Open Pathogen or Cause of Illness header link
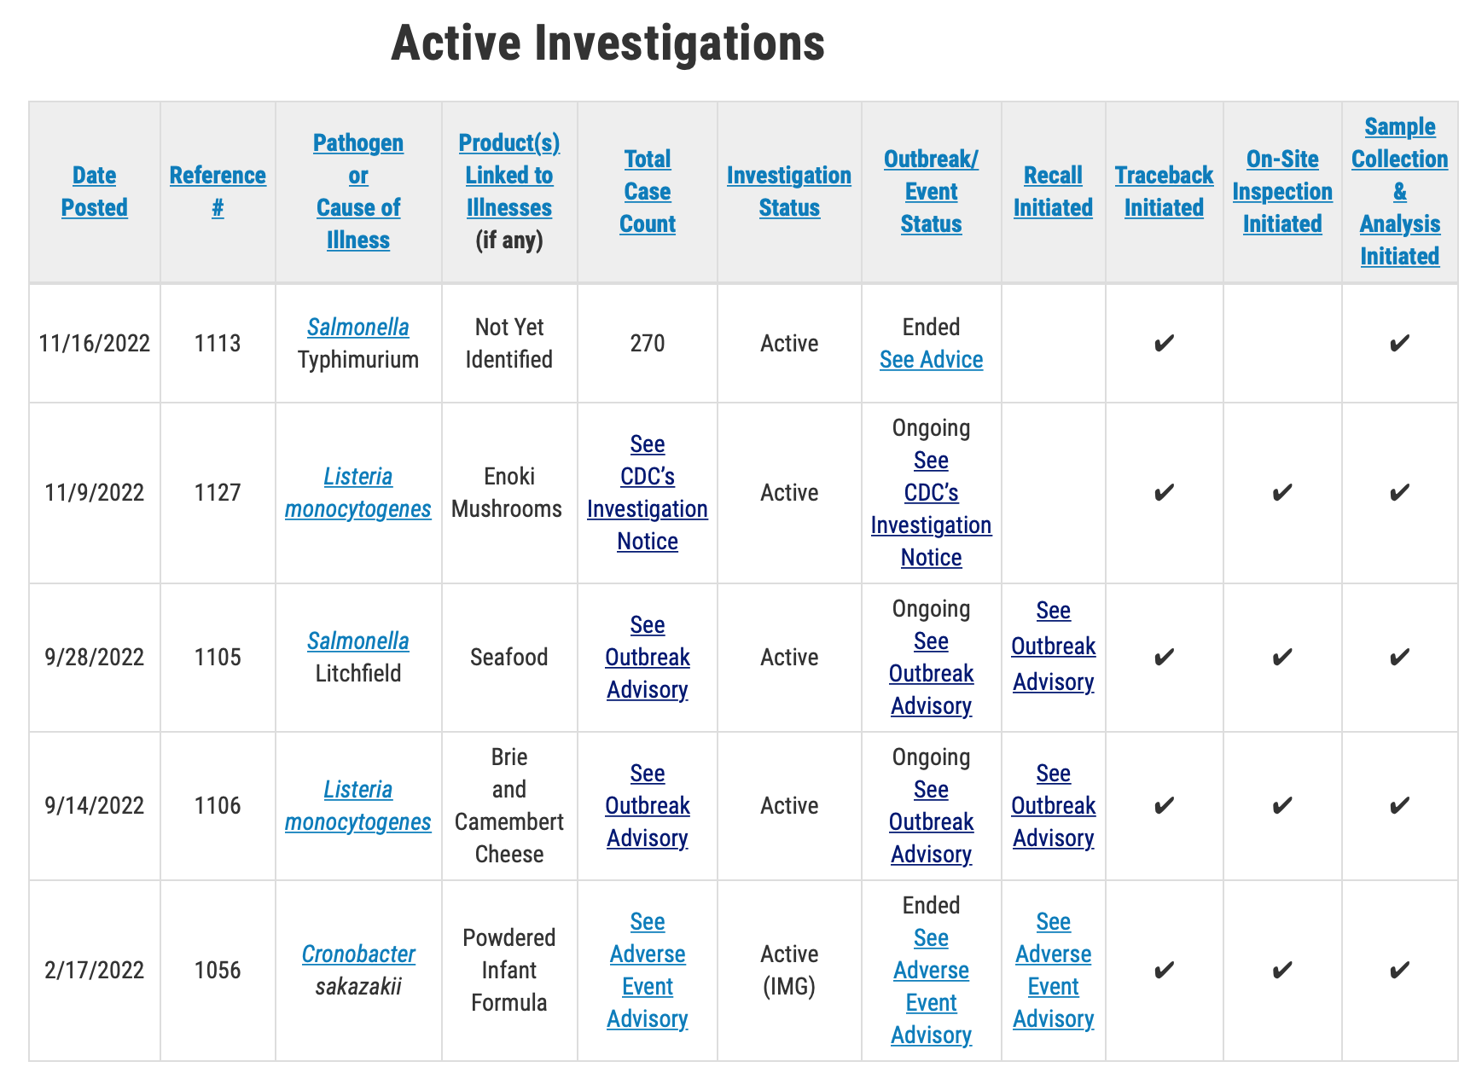 pos(358,191)
